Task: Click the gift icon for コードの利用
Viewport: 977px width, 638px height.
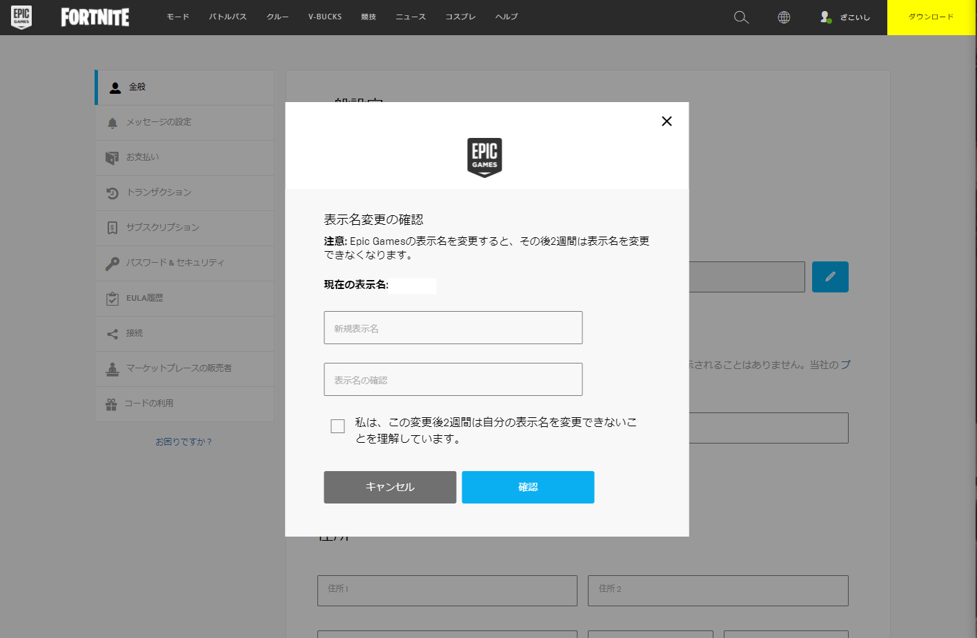Action: coord(111,404)
